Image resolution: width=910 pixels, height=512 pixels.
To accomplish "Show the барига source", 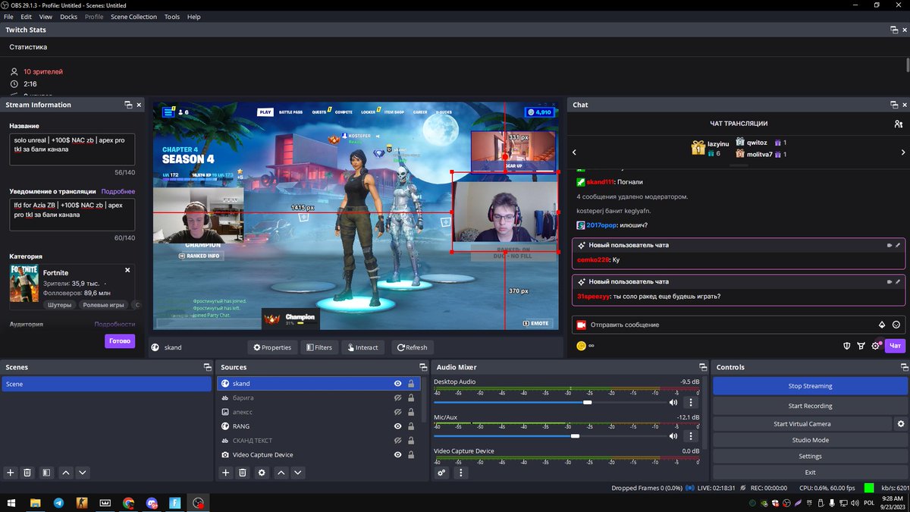I will pos(397,398).
